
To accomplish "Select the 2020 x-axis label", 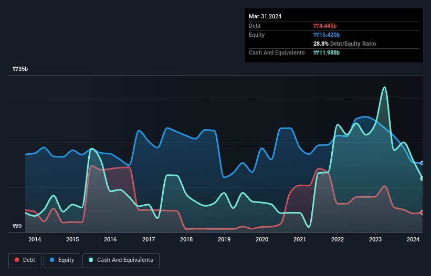I will 262,240.
